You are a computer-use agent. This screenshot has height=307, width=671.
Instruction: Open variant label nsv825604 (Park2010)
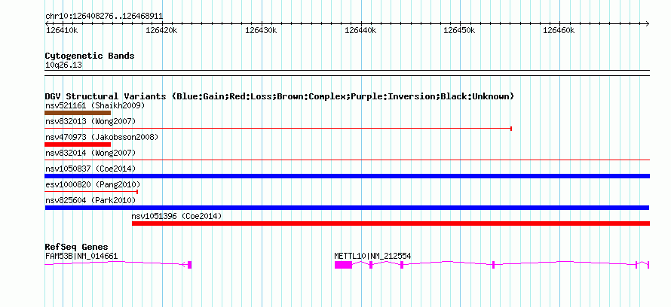[90, 200]
